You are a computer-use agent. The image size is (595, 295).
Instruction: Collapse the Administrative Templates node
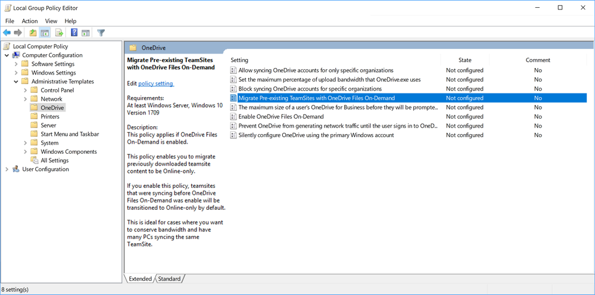tap(16, 81)
